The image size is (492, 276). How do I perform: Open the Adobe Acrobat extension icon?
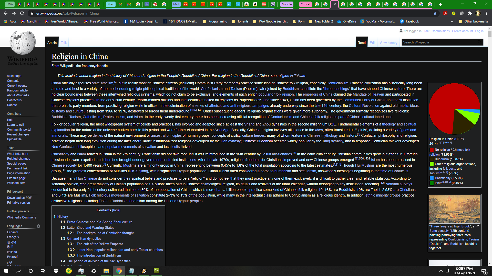tap(445, 13)
